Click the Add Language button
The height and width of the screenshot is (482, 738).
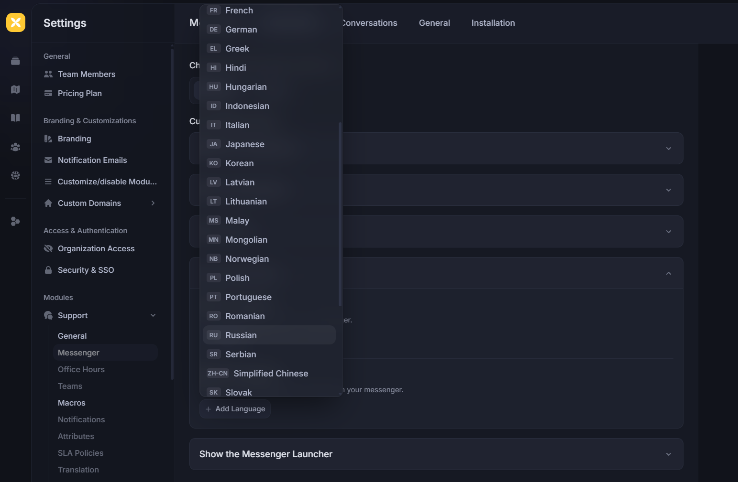tap(235, 409)
